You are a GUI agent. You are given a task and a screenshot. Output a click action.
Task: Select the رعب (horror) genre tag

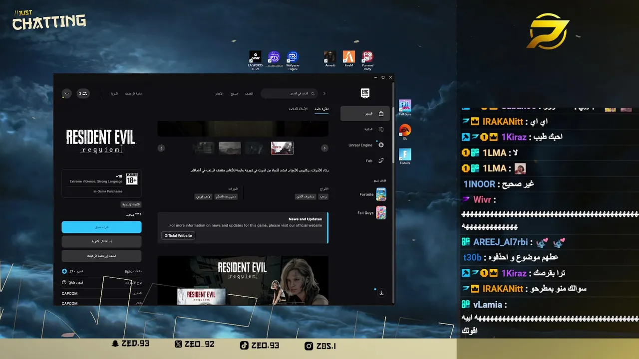pyautogui.click(x=323, y=196)
